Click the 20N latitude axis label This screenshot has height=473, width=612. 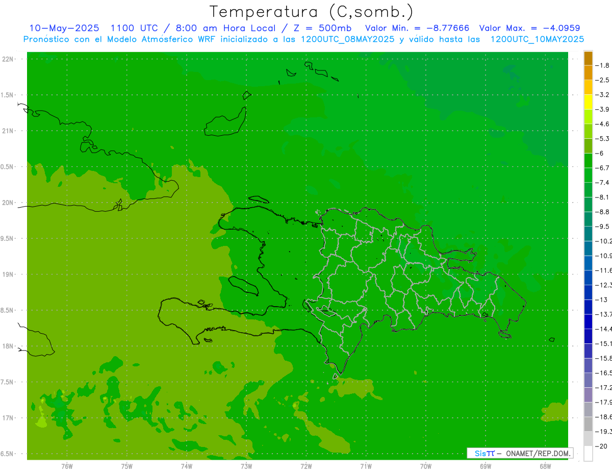[x=8, y=203]
